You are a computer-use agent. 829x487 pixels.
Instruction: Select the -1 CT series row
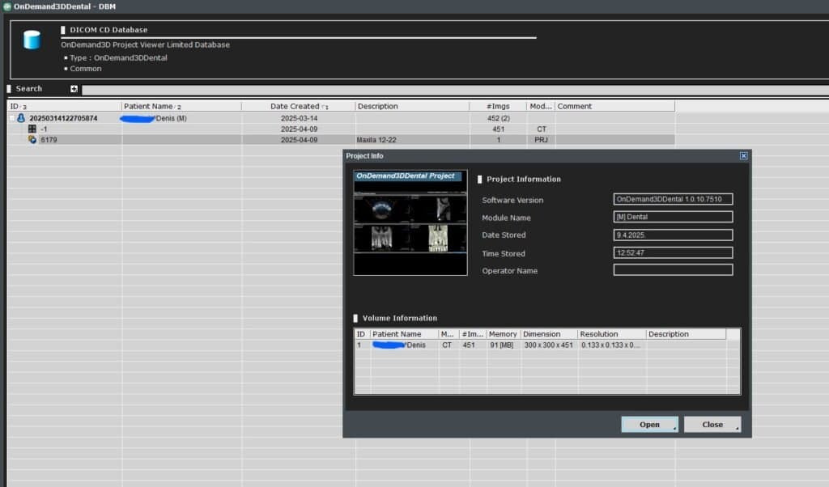[341, 129]
